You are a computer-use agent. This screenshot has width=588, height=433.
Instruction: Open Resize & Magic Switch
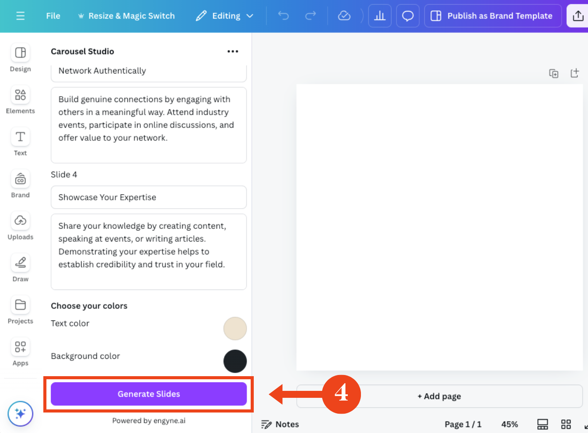pos(126,16)
